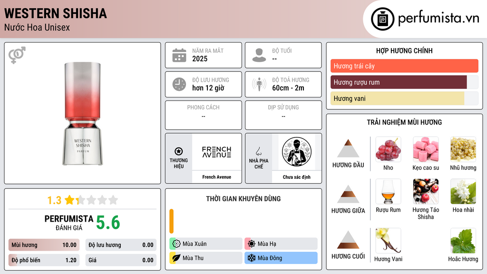Select the Hoa nhài note image
487x274 pixels.
(463, 191)
